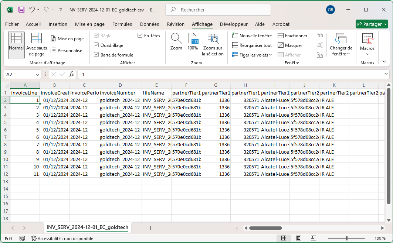Expand Figer les volets dropdown
Image resolution: width=393 pixels, height=243 pixels.
(252, 55)
